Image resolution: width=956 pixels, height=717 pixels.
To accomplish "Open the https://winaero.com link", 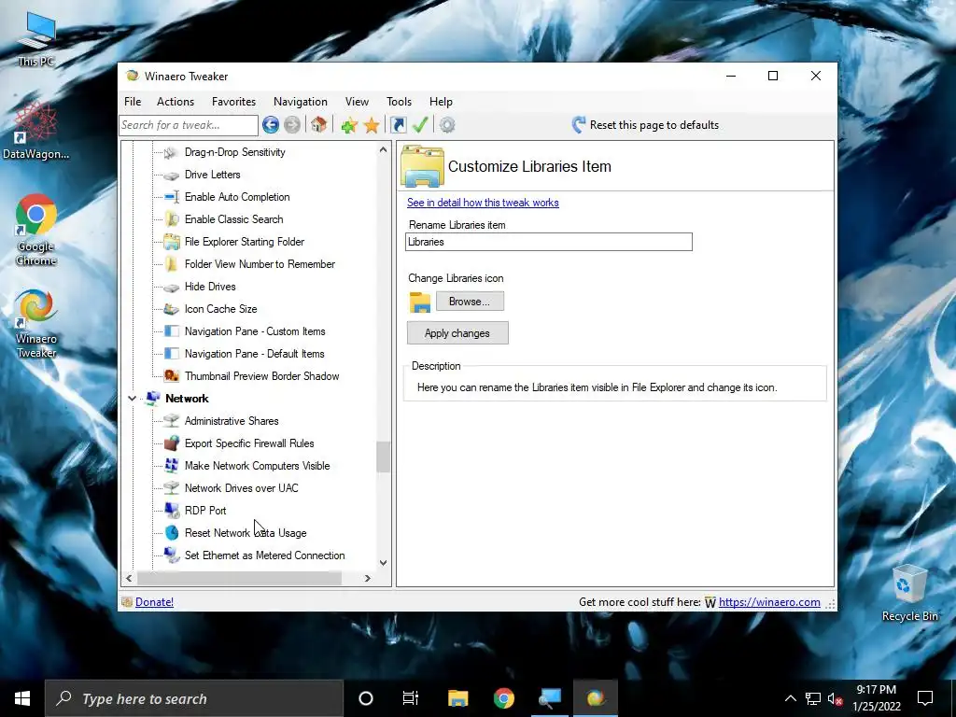I will pyautogui.click(x=769, y=602).
